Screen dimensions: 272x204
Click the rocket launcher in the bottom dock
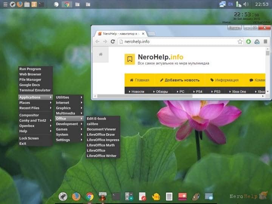click(x=63, y=196)
